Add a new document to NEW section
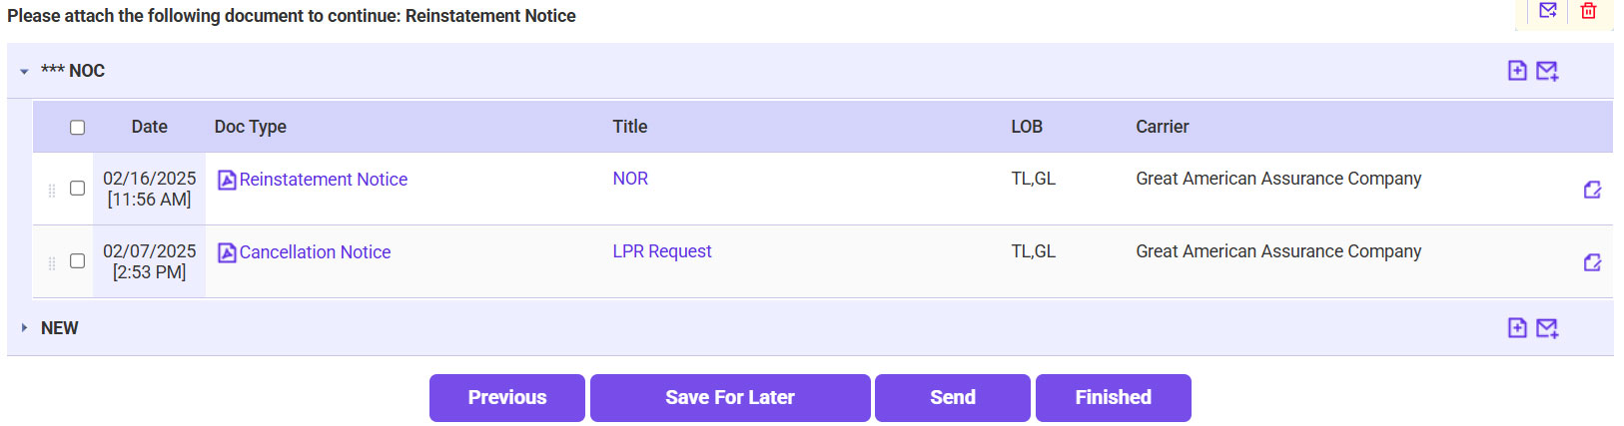 tap(1517, 328)
